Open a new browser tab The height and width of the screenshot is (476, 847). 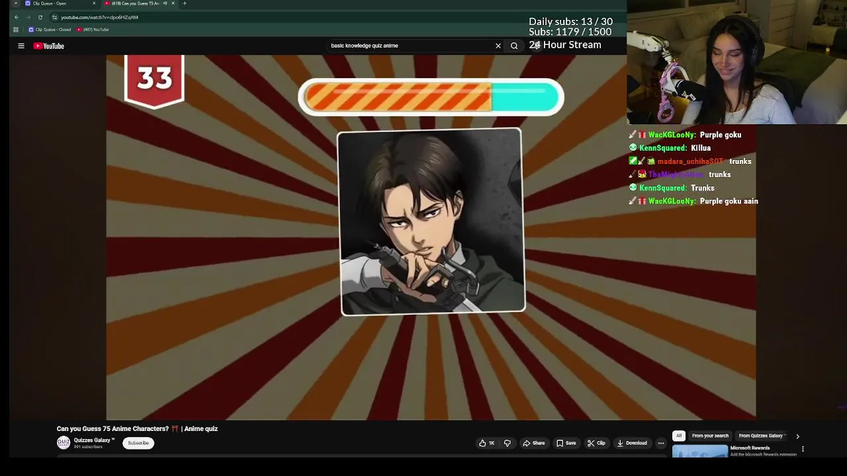pyautogui.click(x=185, y=3)
